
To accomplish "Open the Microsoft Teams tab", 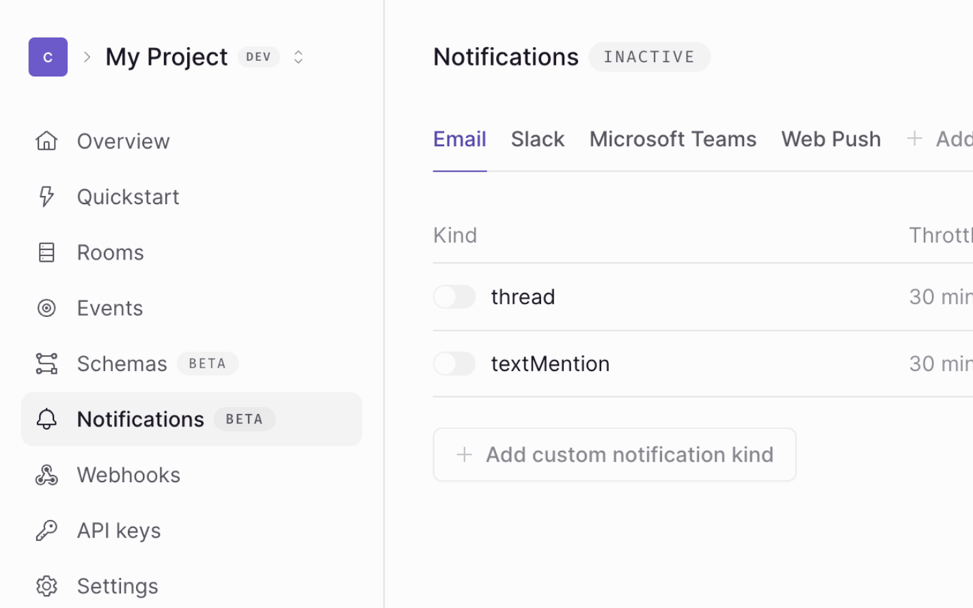I will [672, 139].
